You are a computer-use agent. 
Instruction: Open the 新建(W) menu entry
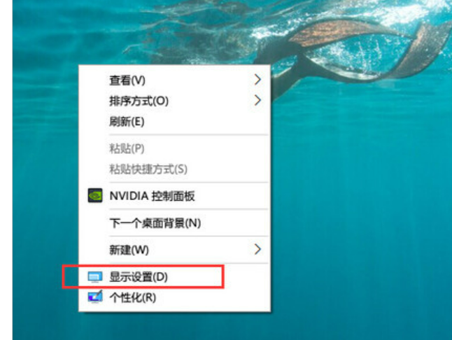click(x=174, y=250)
